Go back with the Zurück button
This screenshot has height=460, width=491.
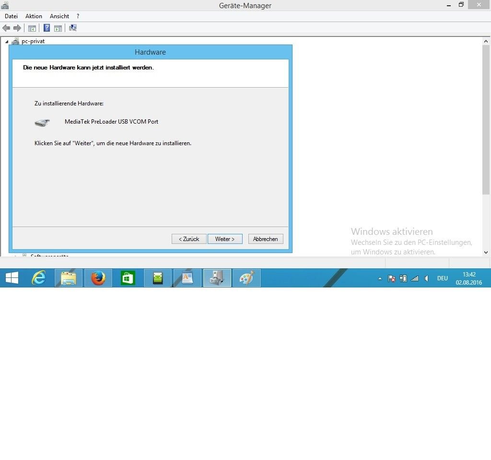click(x=189, y=239)
